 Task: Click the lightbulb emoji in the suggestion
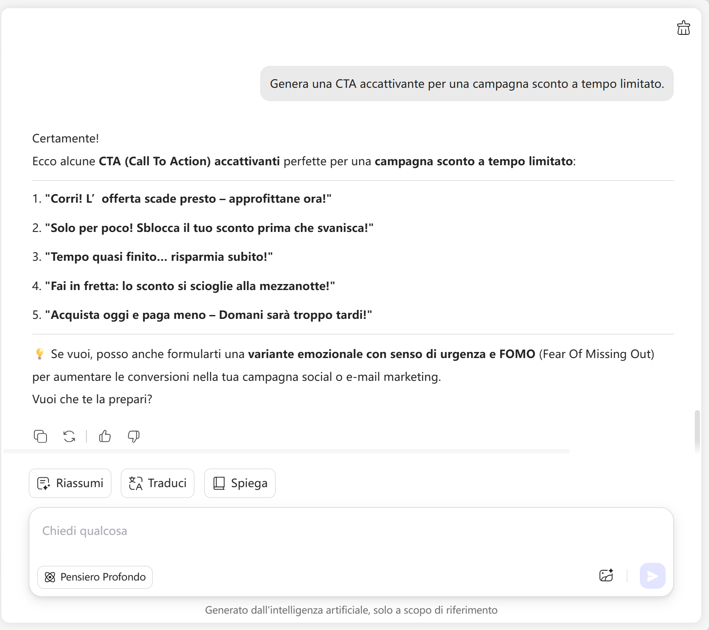[40, 354]
